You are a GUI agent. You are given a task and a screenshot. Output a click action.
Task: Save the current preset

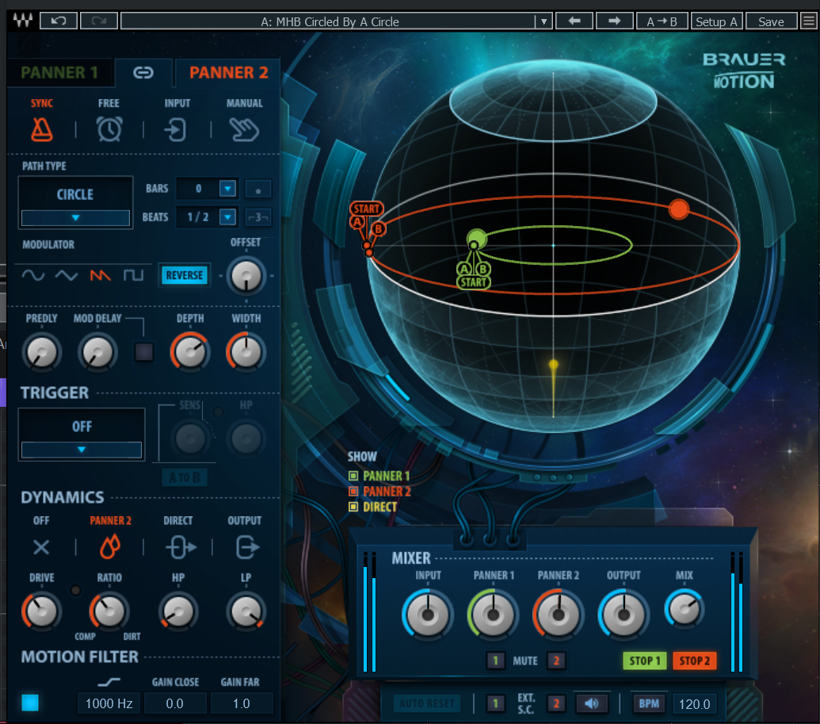tap(771, 21)
